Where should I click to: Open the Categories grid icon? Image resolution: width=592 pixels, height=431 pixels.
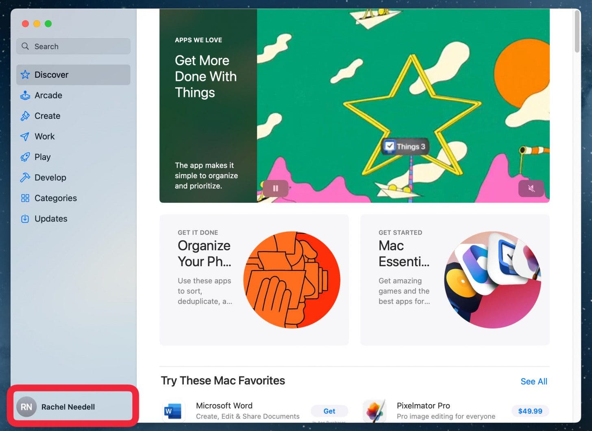(25, 198)
